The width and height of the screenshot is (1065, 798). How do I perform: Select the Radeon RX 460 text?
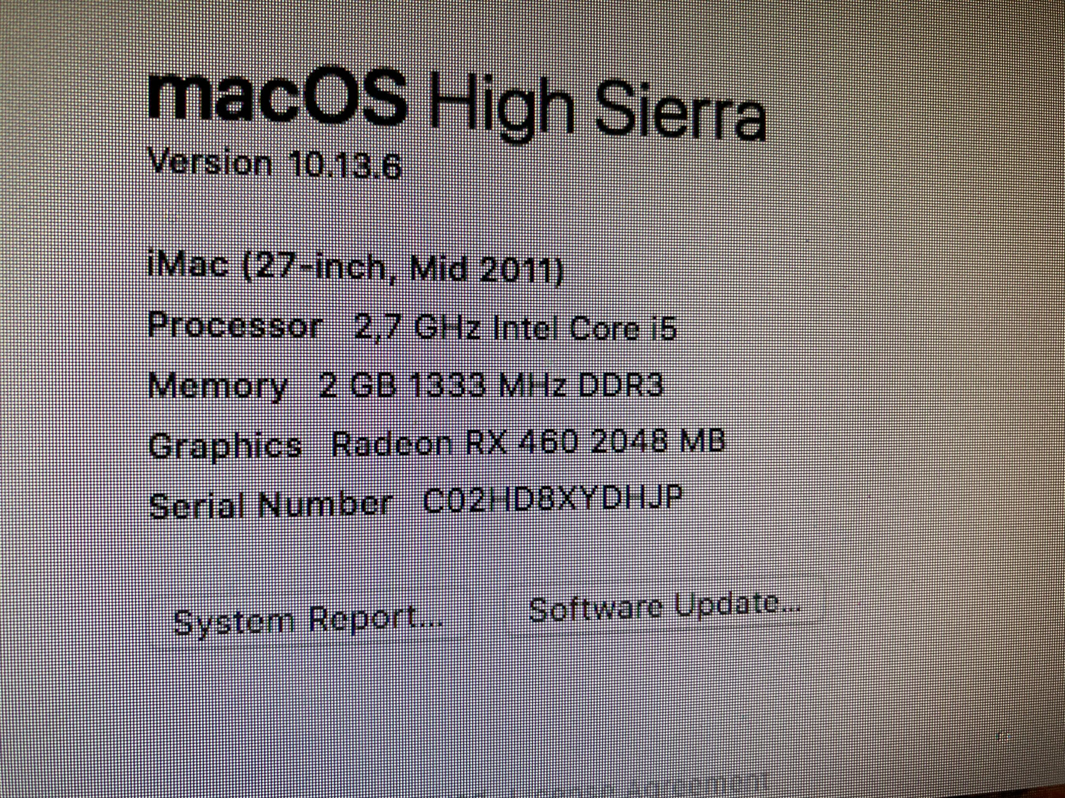454,443
